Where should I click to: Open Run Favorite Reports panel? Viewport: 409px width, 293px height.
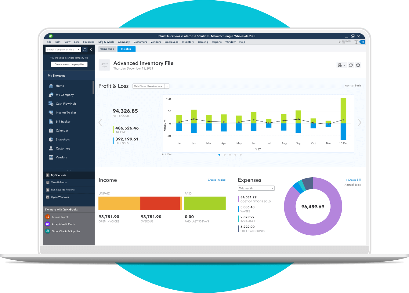pos(69,190)
